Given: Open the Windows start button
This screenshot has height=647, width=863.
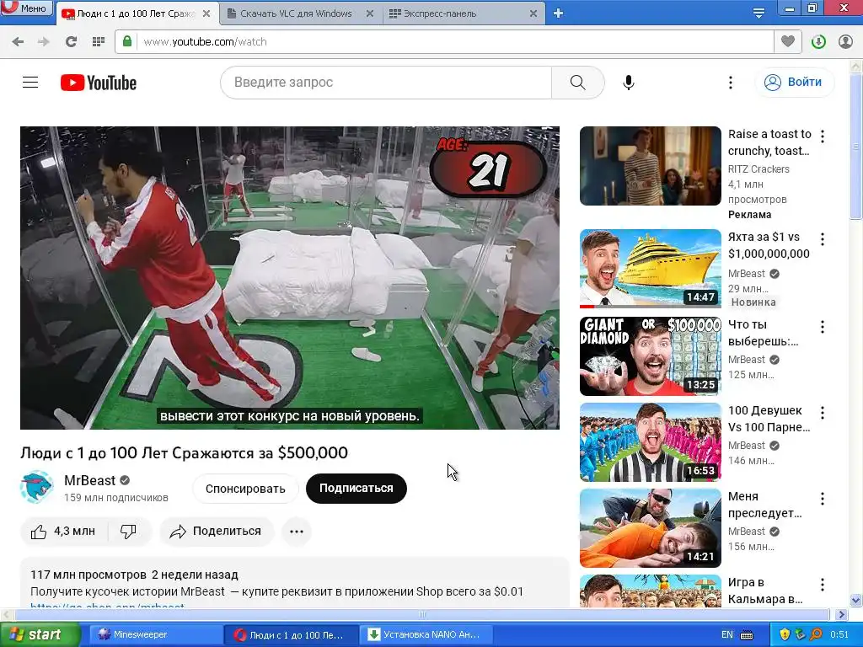Looking at the screenshot, I should point(40,635).
